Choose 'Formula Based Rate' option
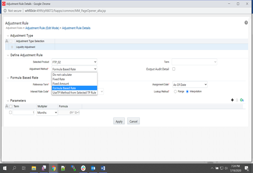The width and height of the screenshot is (253, 173). click(74, 88)
